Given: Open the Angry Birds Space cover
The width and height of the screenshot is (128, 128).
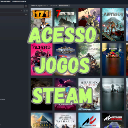Looking at the screenshot, I should tap(113, 59).
